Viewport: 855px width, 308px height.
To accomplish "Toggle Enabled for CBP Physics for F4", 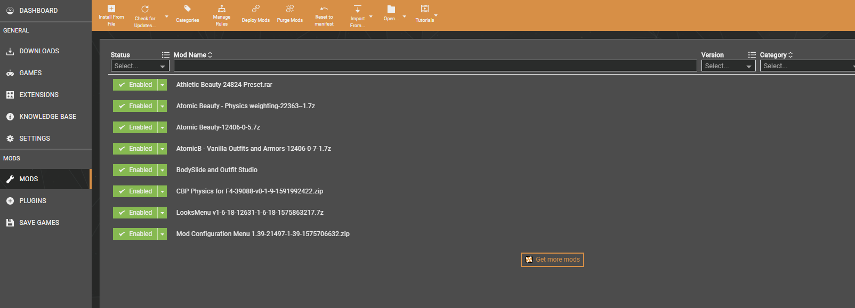I will tap(135, 191).
